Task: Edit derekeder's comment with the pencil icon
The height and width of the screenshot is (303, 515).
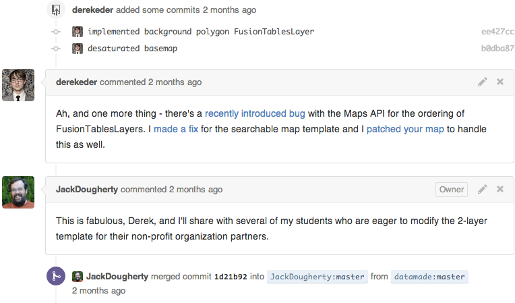Action: tap(482, 82)
